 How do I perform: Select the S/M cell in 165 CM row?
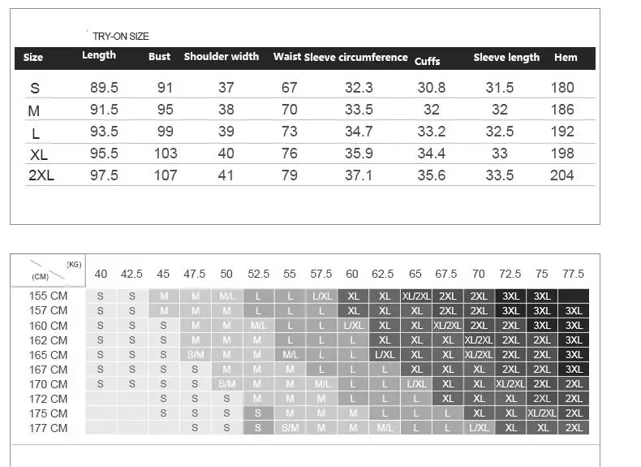[x=196, y=355]
